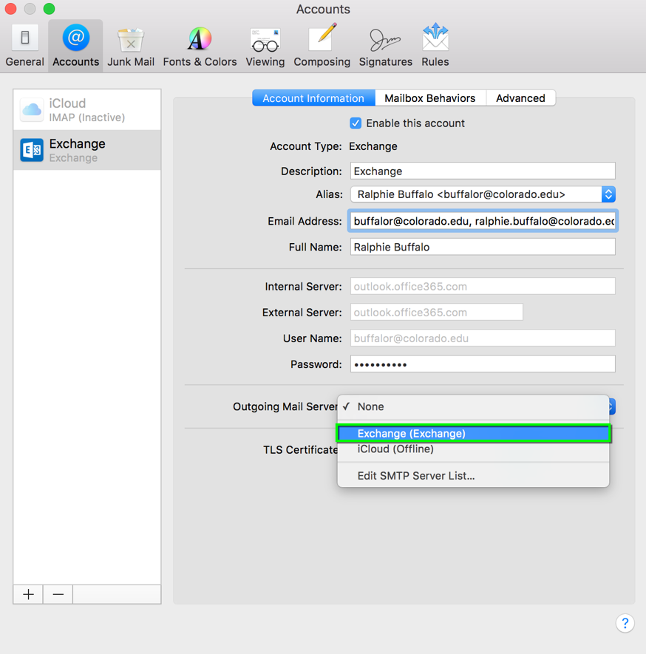Open the Viewing preferences pane
This screenshot has height=654, width=646.
pyautogui.click(x=265, y=46)
